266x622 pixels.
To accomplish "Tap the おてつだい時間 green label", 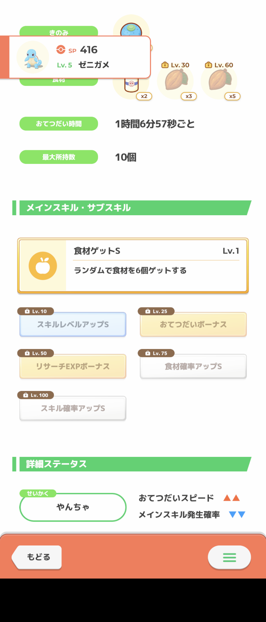I will coord(59,124).
